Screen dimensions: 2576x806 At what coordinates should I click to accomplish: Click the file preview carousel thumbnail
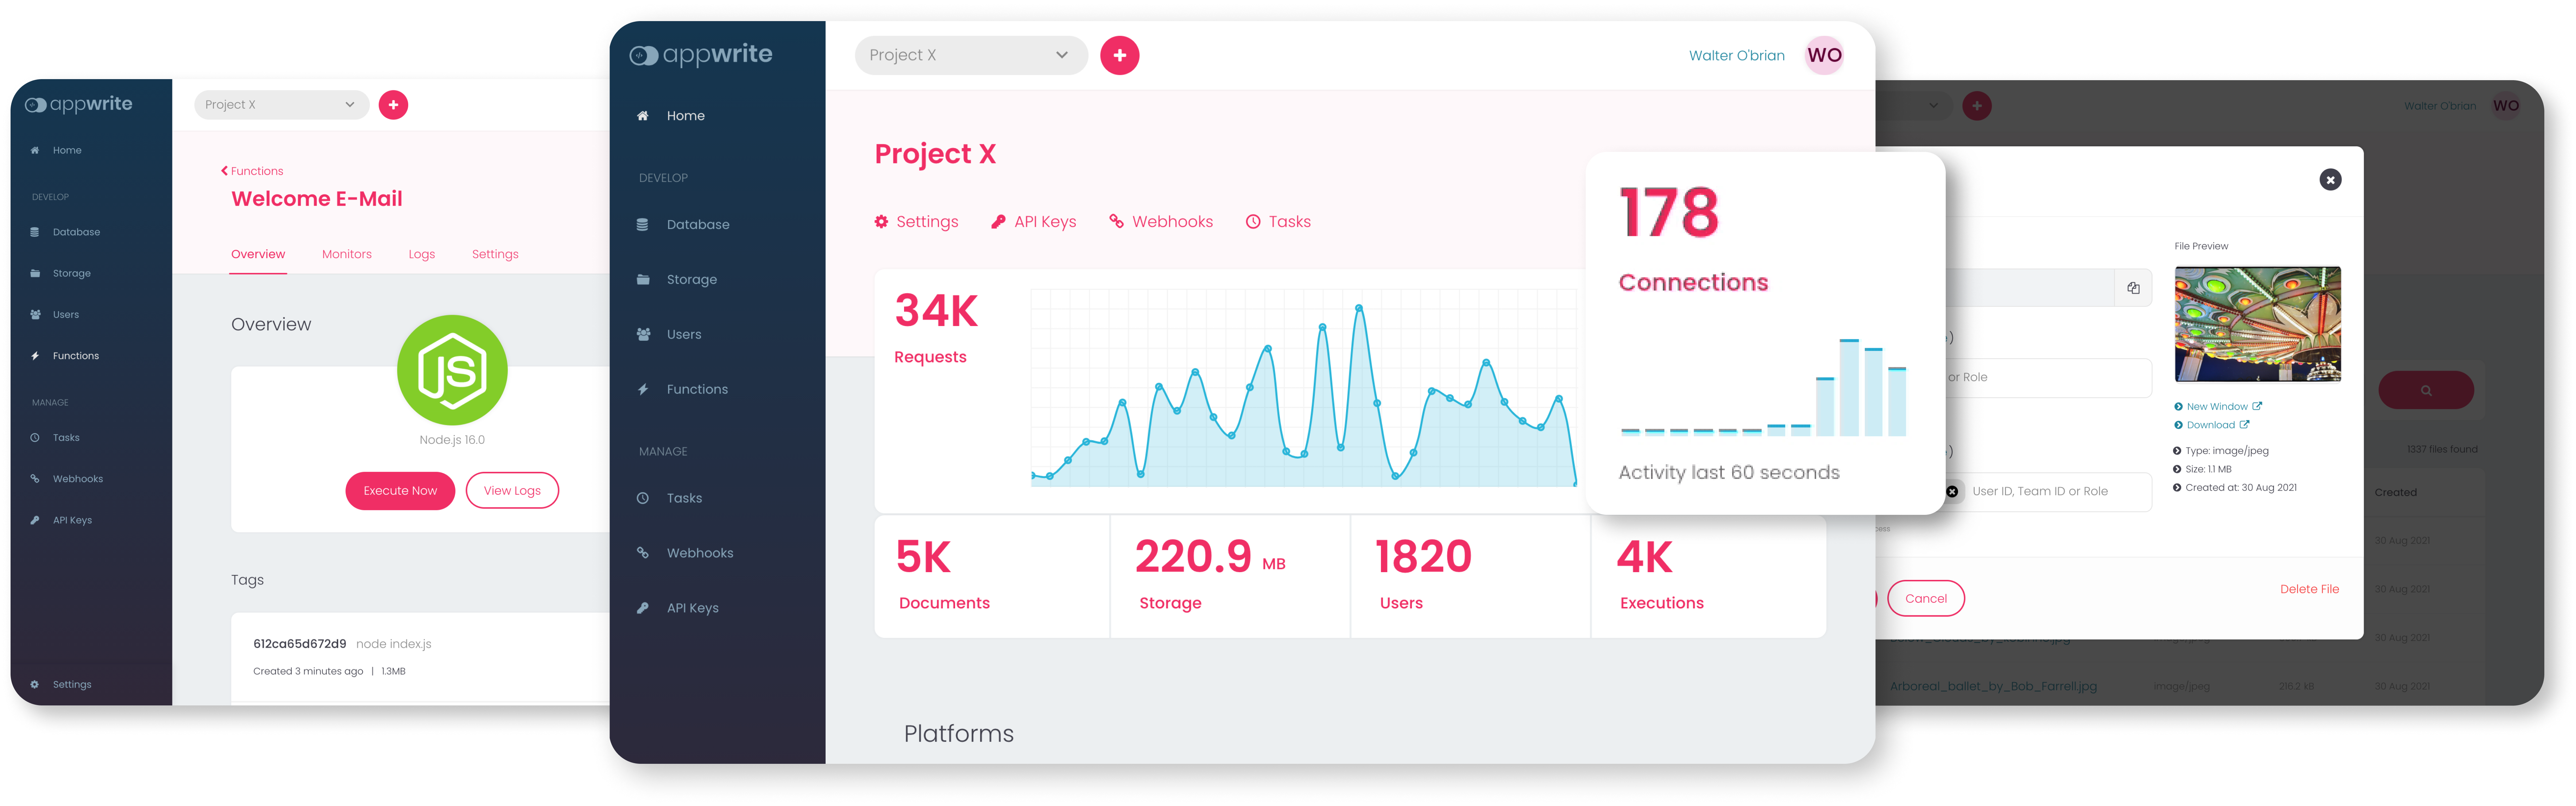click(2257, 324)
